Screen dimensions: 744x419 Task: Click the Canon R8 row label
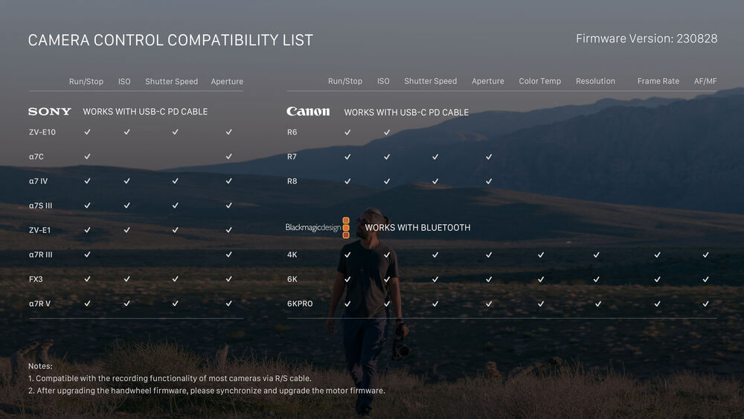pos(292,181)
